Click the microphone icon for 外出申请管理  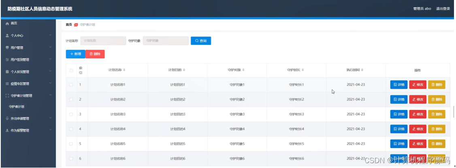click(x=7, y=118)
